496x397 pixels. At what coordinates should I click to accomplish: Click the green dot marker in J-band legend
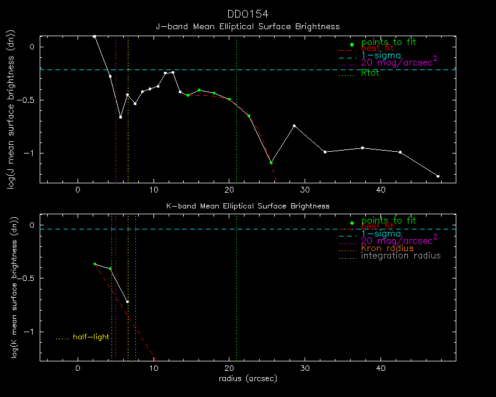[x=351, y=44]
